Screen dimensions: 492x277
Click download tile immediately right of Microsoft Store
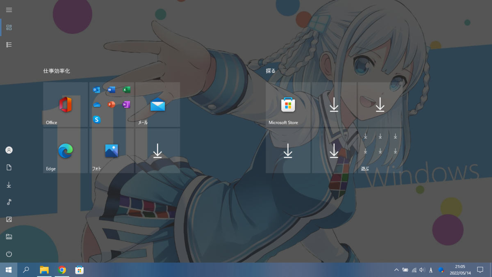(x=334, y=104)
